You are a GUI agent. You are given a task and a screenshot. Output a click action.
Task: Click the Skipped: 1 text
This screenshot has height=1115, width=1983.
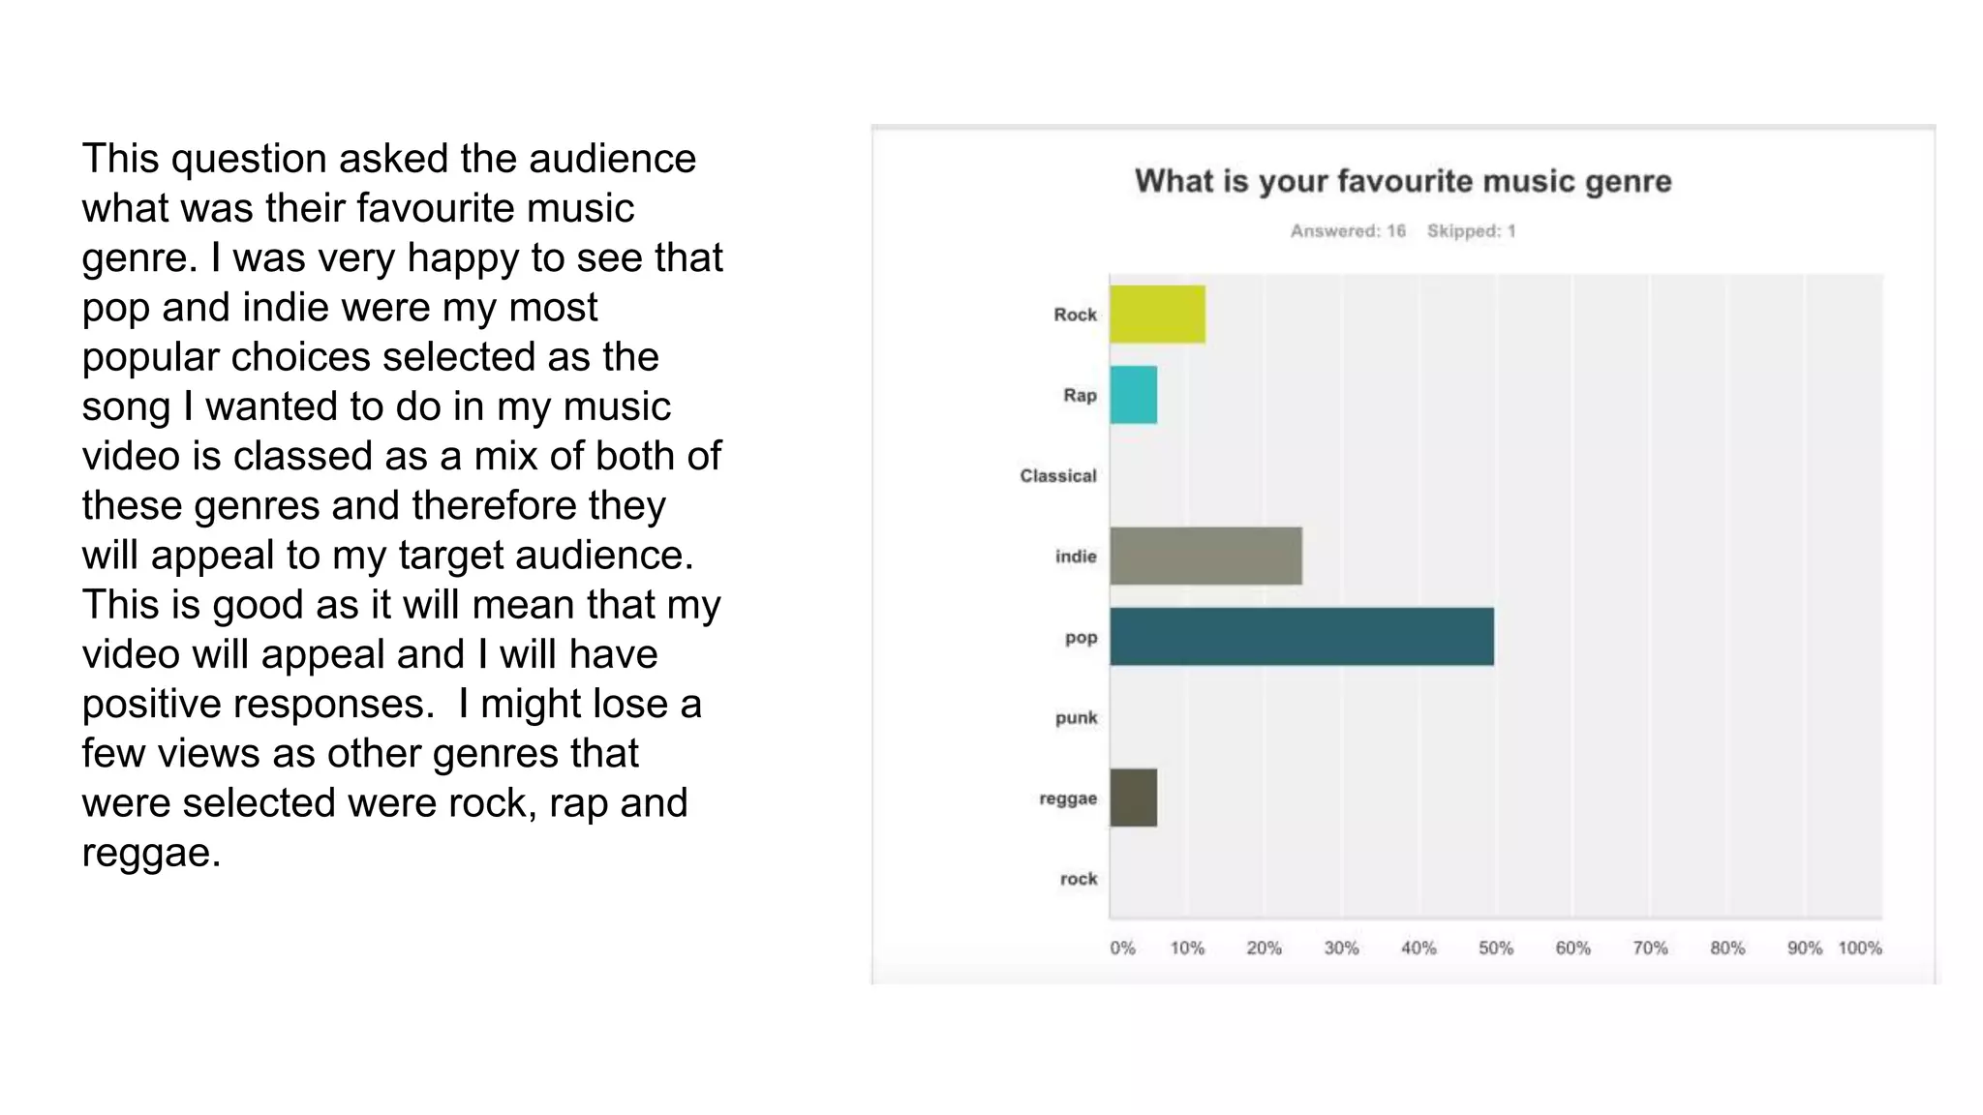(x=1471, y=230)
